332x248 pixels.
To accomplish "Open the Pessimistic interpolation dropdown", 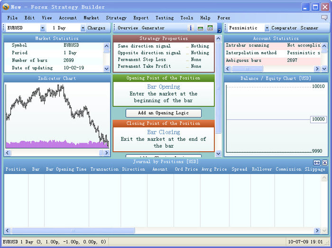I will click(x=267, y=28).
